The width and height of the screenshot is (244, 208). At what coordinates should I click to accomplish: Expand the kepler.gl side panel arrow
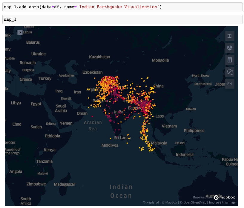click(20, 32)
